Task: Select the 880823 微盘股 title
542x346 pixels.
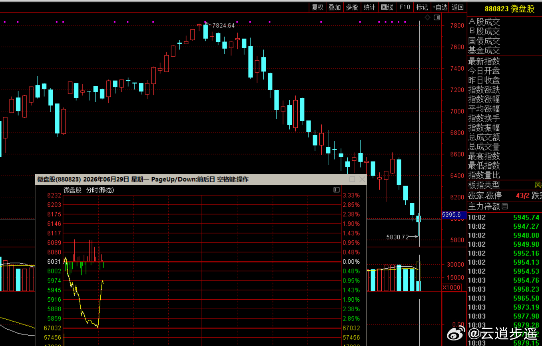Action: (510, 9)
